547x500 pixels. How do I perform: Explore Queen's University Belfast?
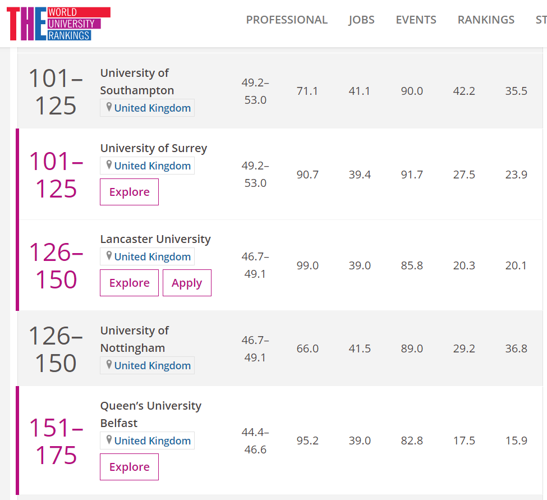click(x=129, y=467)
